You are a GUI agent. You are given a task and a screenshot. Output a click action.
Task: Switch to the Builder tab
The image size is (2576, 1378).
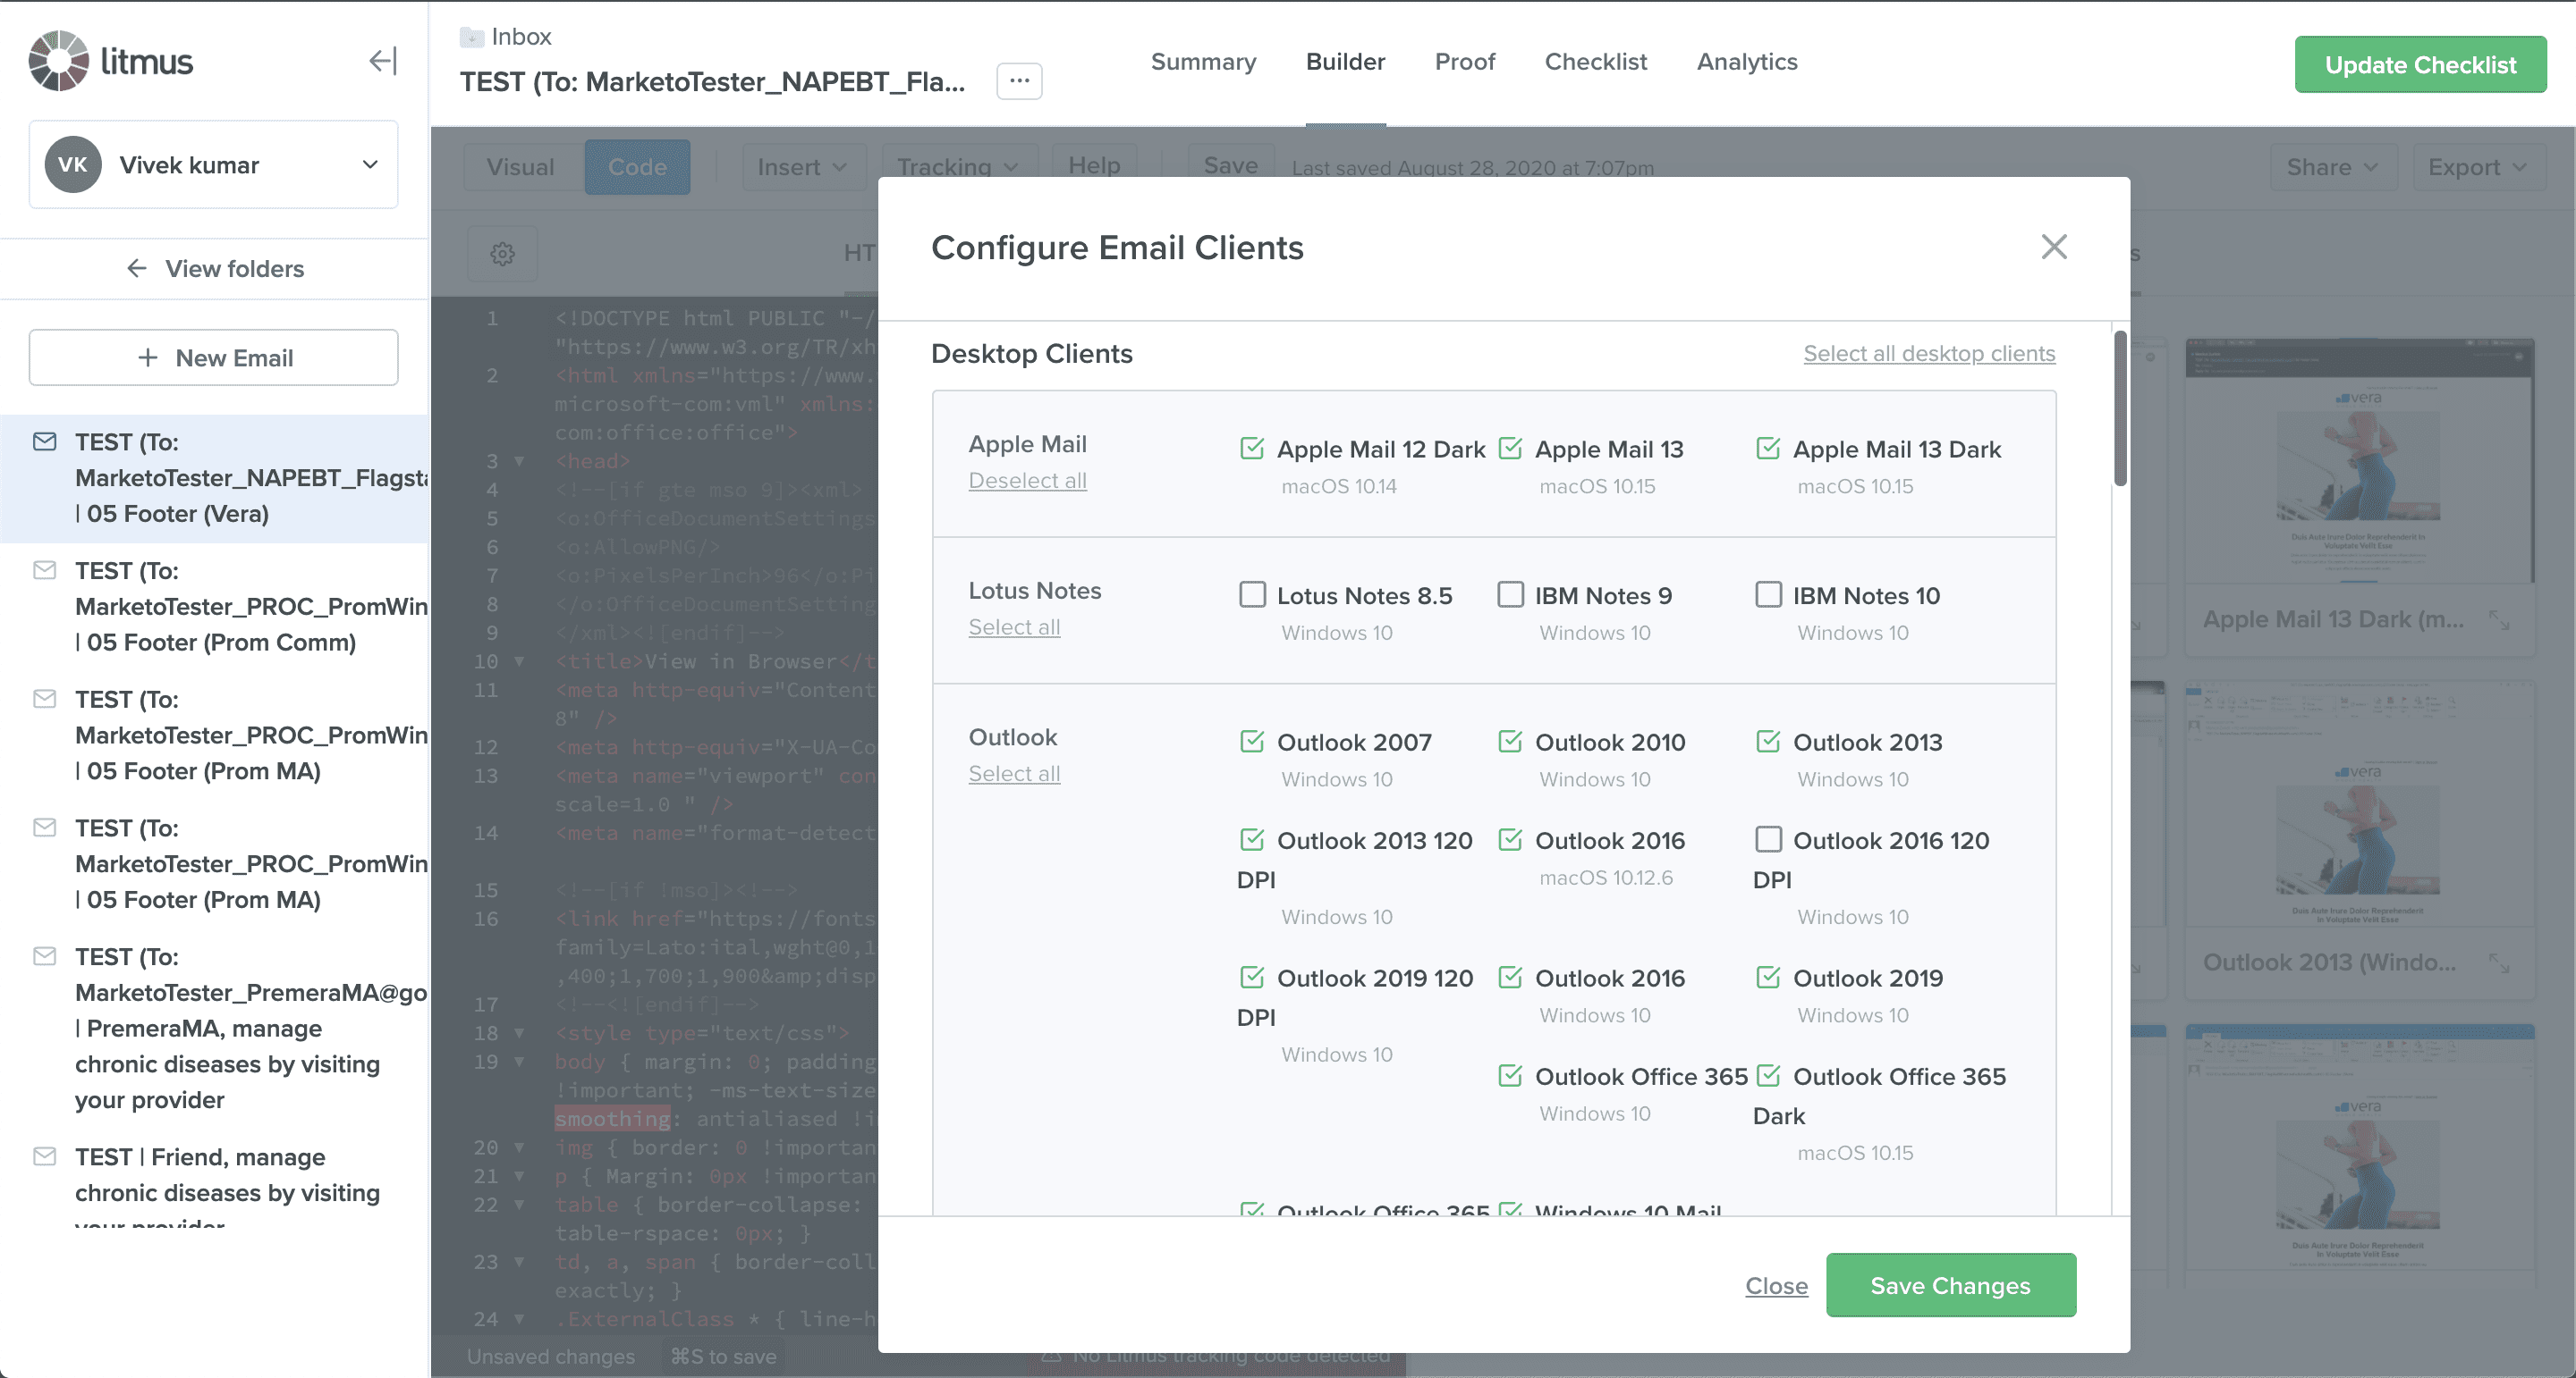coord(1345,62)
